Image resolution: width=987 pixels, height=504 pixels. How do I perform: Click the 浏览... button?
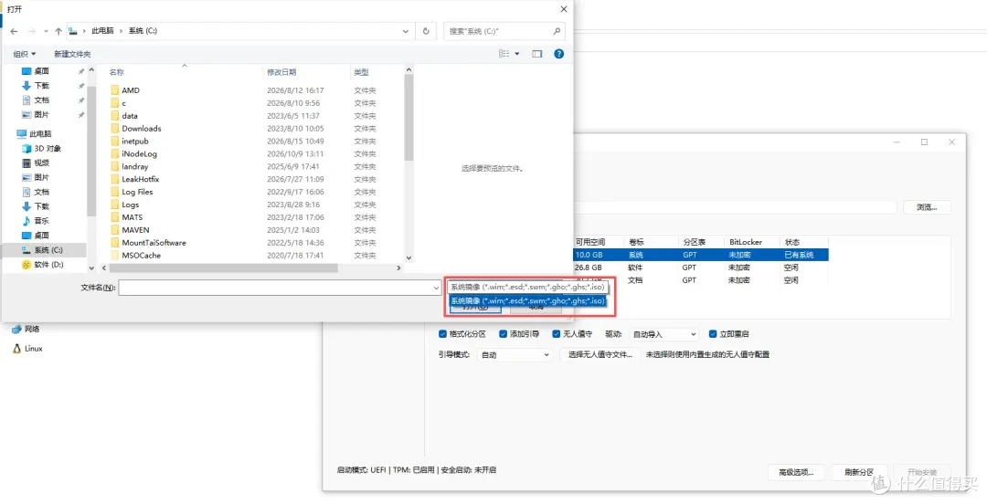coord(927,207)
